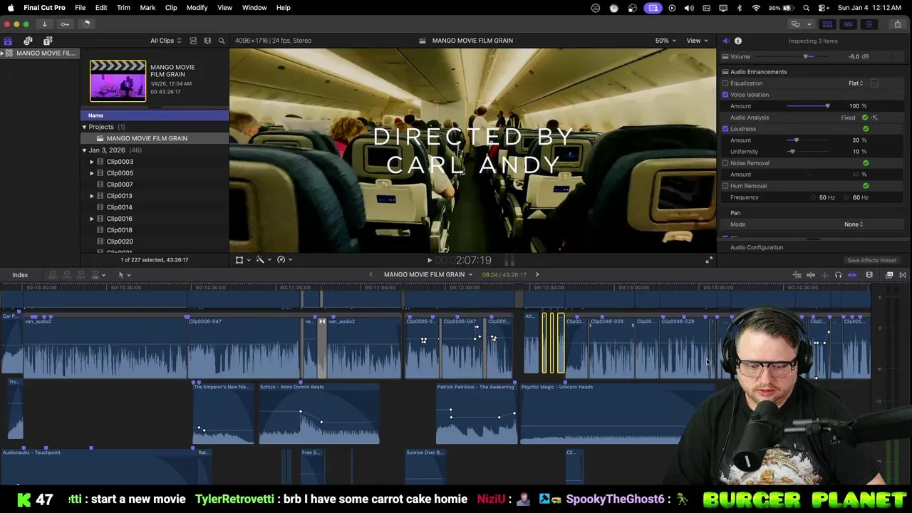Toggle the Inspector panel button
Image resolution: width=912 pixels, height=513 pixels.
tap(869, 24)
